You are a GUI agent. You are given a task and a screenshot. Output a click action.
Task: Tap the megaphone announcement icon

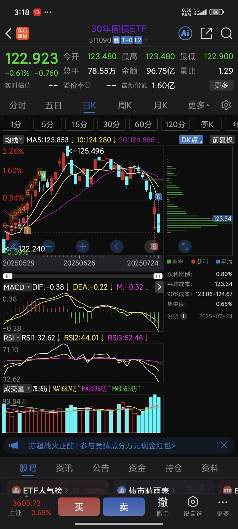point(14,445)
